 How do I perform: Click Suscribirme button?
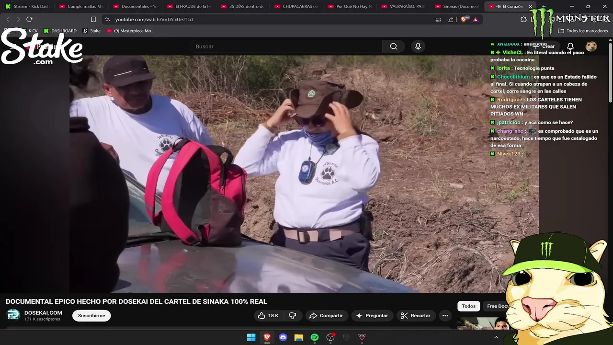click(91, 316)
